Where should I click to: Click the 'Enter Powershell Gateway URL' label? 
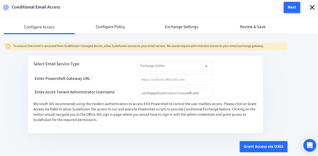coord(63,79)
